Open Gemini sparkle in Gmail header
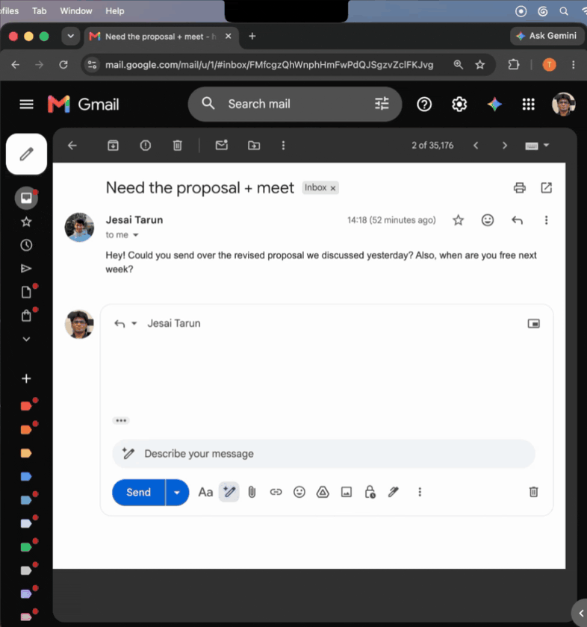The width and height of the screenshot is (587, 627). pos(494,104)
